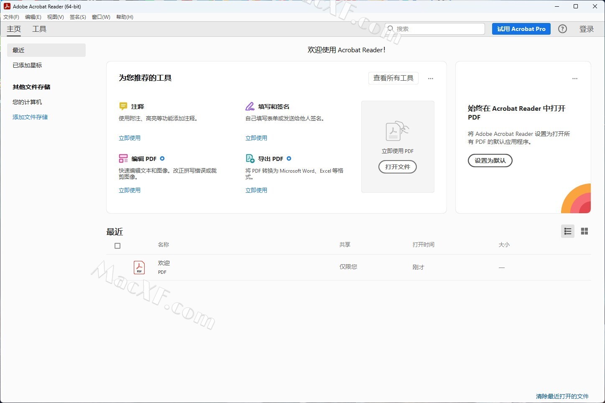Click 立即使用 under 编辑 PDF

[x=130, y=190]
